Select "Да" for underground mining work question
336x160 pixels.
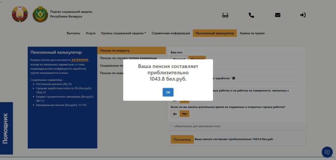175,114
